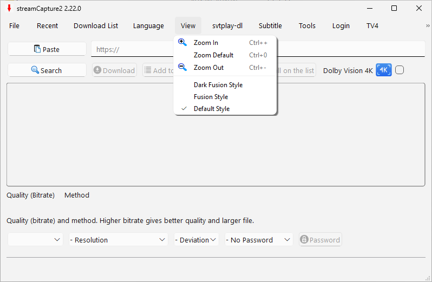Image resolution: width=432 pixels, height=282 pixels.
Task: Apply the Fusion Style theme
Action: [x=225, y=97]
